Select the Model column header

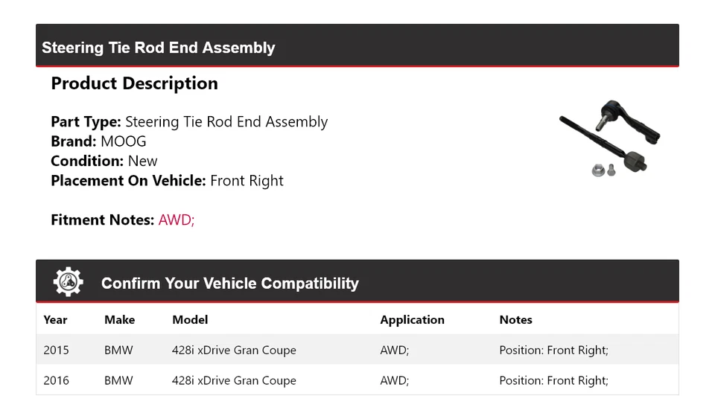[x=190, y=320]
